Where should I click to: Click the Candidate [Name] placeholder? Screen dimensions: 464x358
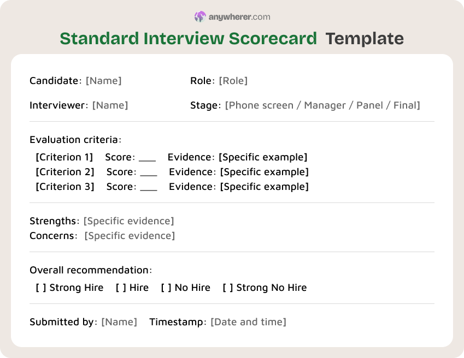coord(104,81)
